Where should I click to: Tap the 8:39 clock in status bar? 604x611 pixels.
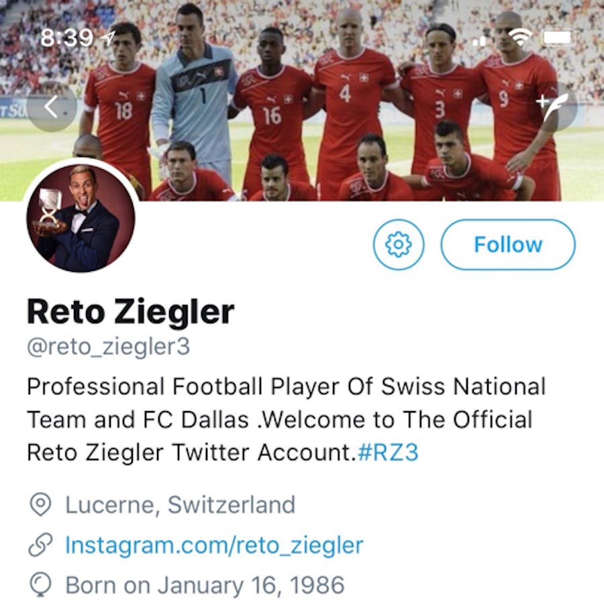[x=66, y=38]
